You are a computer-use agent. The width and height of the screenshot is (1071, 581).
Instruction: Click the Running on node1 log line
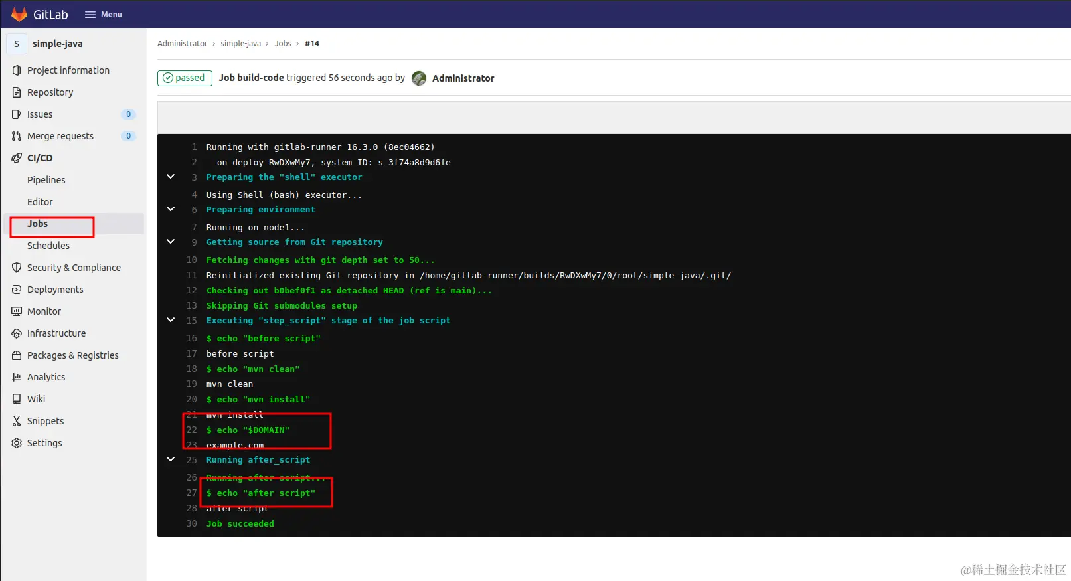[256, 228]
